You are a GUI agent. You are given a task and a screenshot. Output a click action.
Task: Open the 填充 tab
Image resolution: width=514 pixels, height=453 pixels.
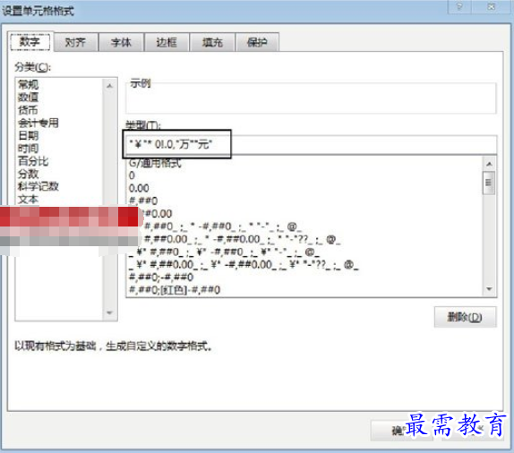pyautogui.click(x=212, y=42)
